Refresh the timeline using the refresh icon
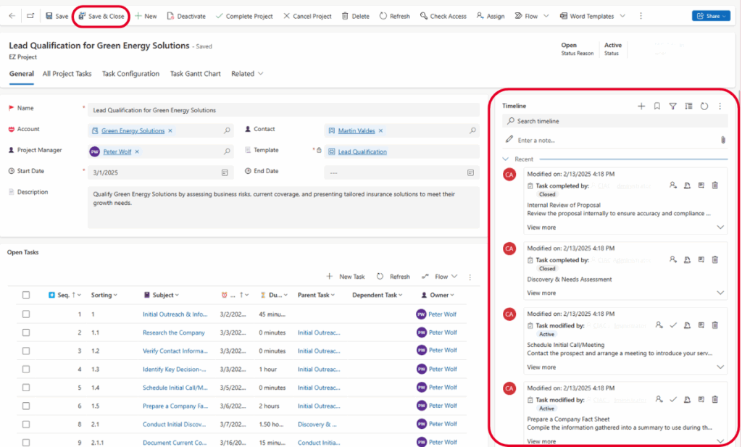The width and height of the screenshot is (742, 447). click(704, 106)
